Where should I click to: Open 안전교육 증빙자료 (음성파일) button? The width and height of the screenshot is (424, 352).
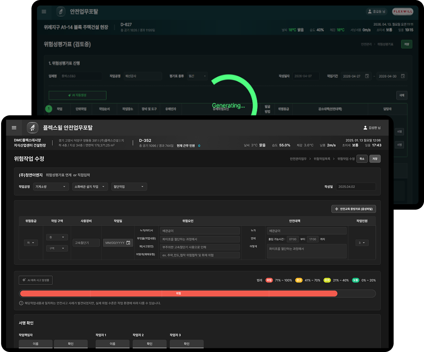tap(353, 209)
